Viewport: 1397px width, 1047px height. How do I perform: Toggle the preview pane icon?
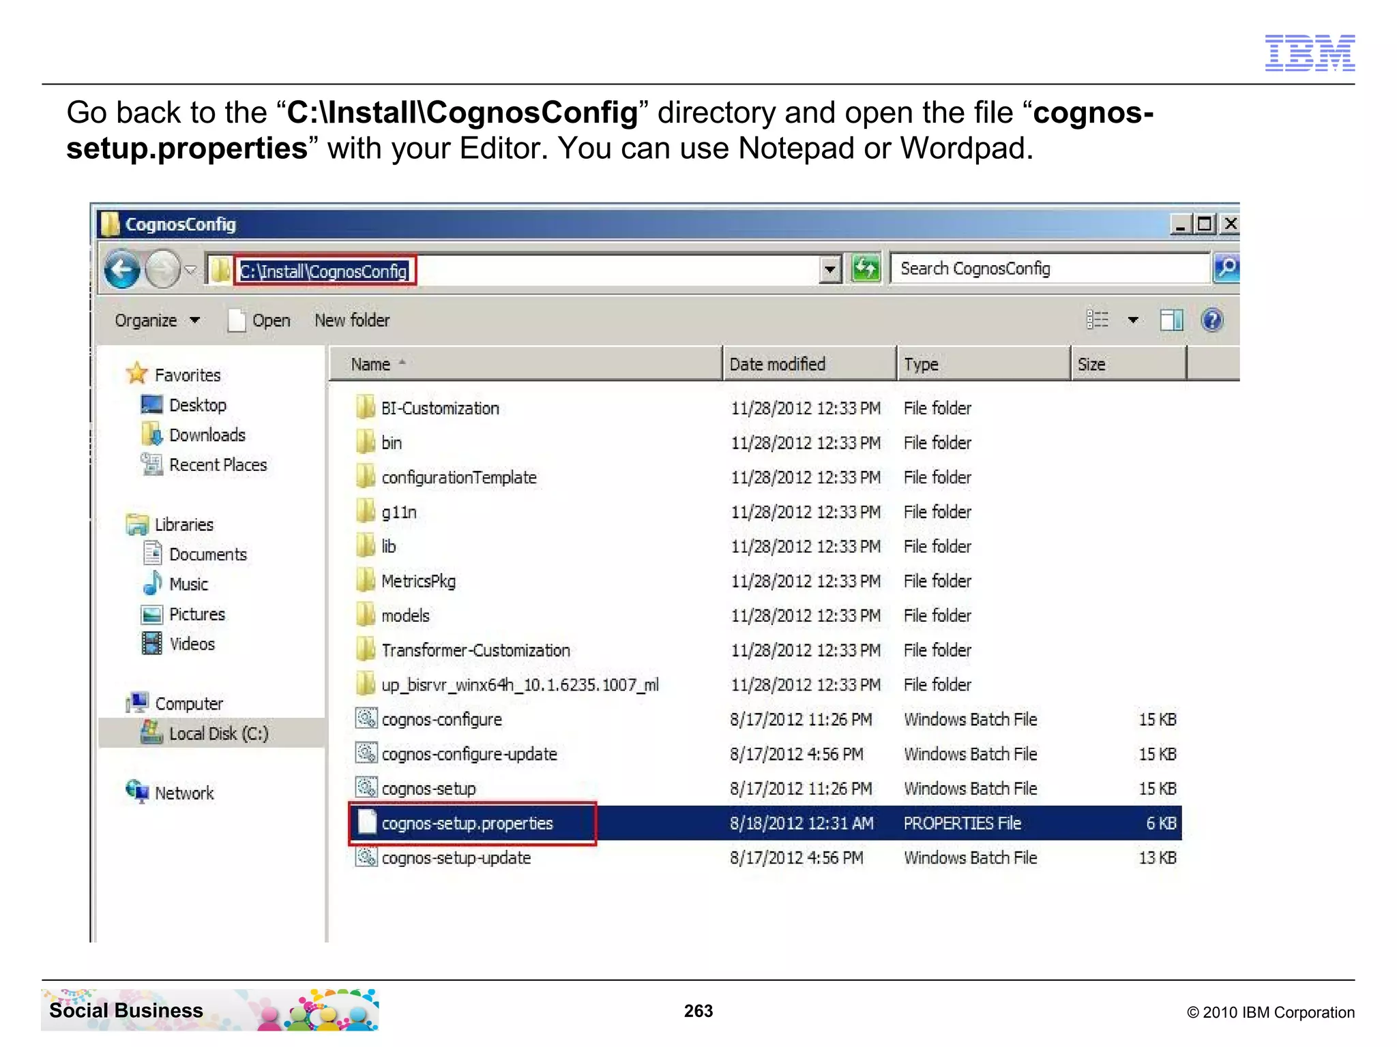click(1171, 320)
